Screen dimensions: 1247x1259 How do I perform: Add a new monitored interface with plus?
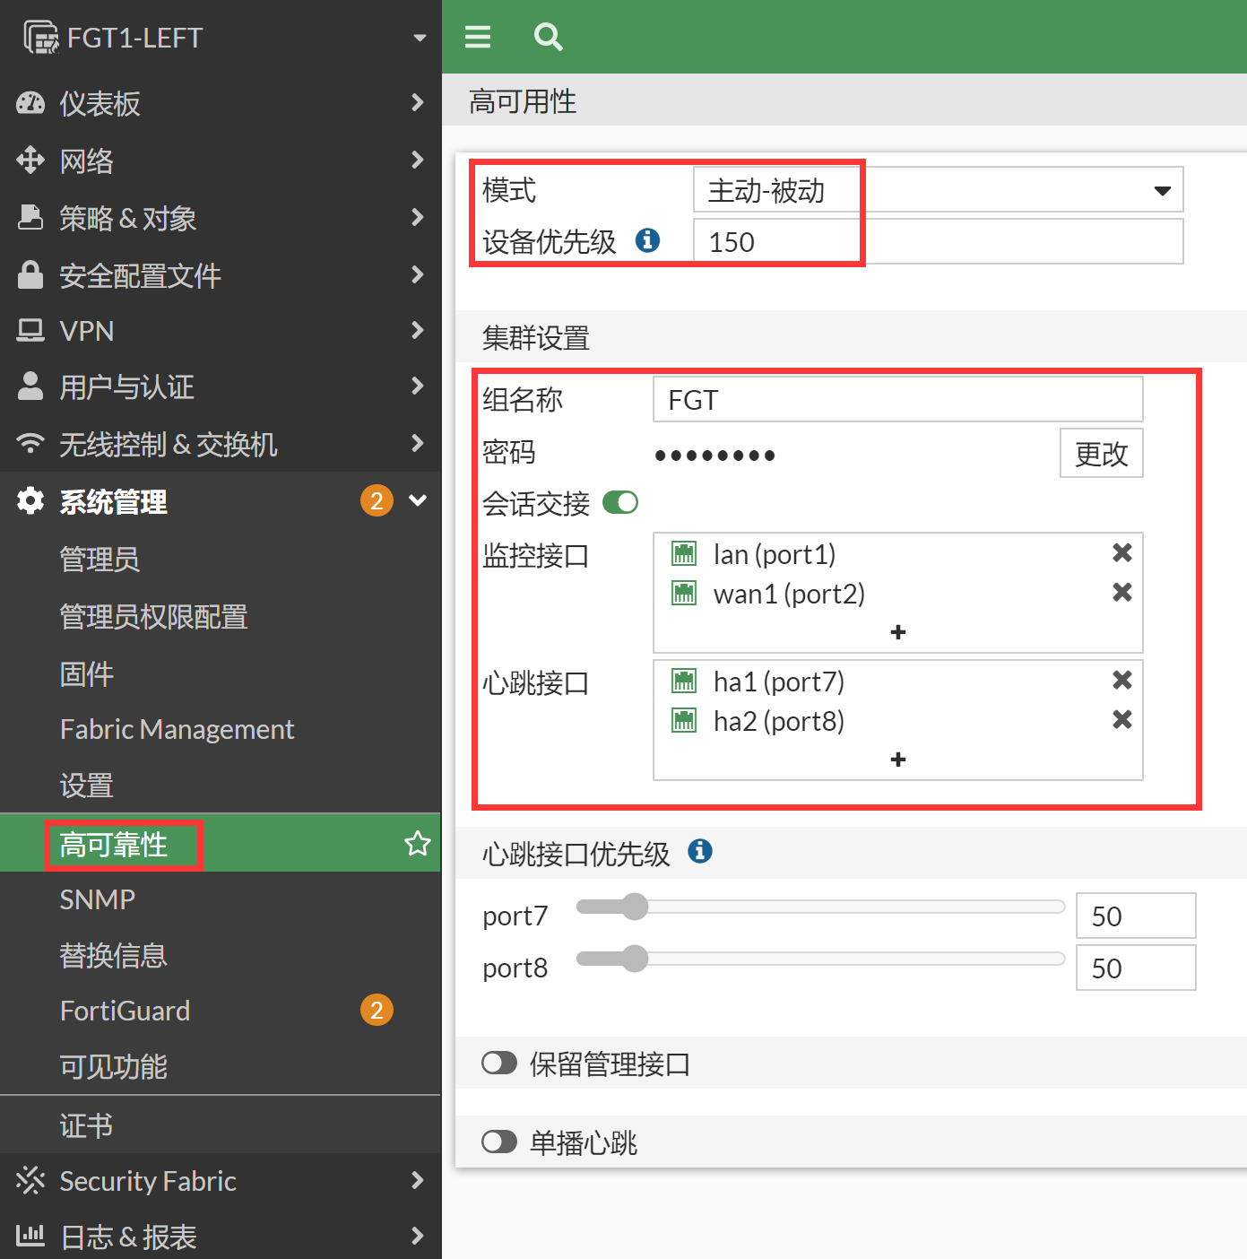click(x=898, y=632)
